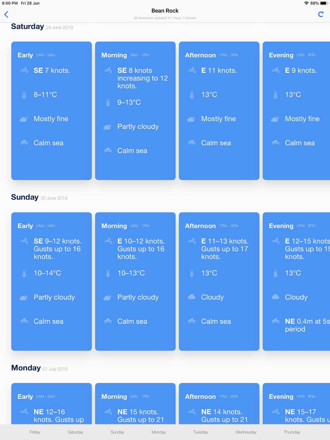Tap 'NE 0.4m at 5s period' swell text
This screenshot has width=330, height=440.
tap(308, 325)
